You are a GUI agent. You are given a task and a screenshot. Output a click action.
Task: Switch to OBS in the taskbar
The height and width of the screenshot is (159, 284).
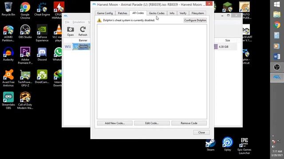tap(277, 67)
